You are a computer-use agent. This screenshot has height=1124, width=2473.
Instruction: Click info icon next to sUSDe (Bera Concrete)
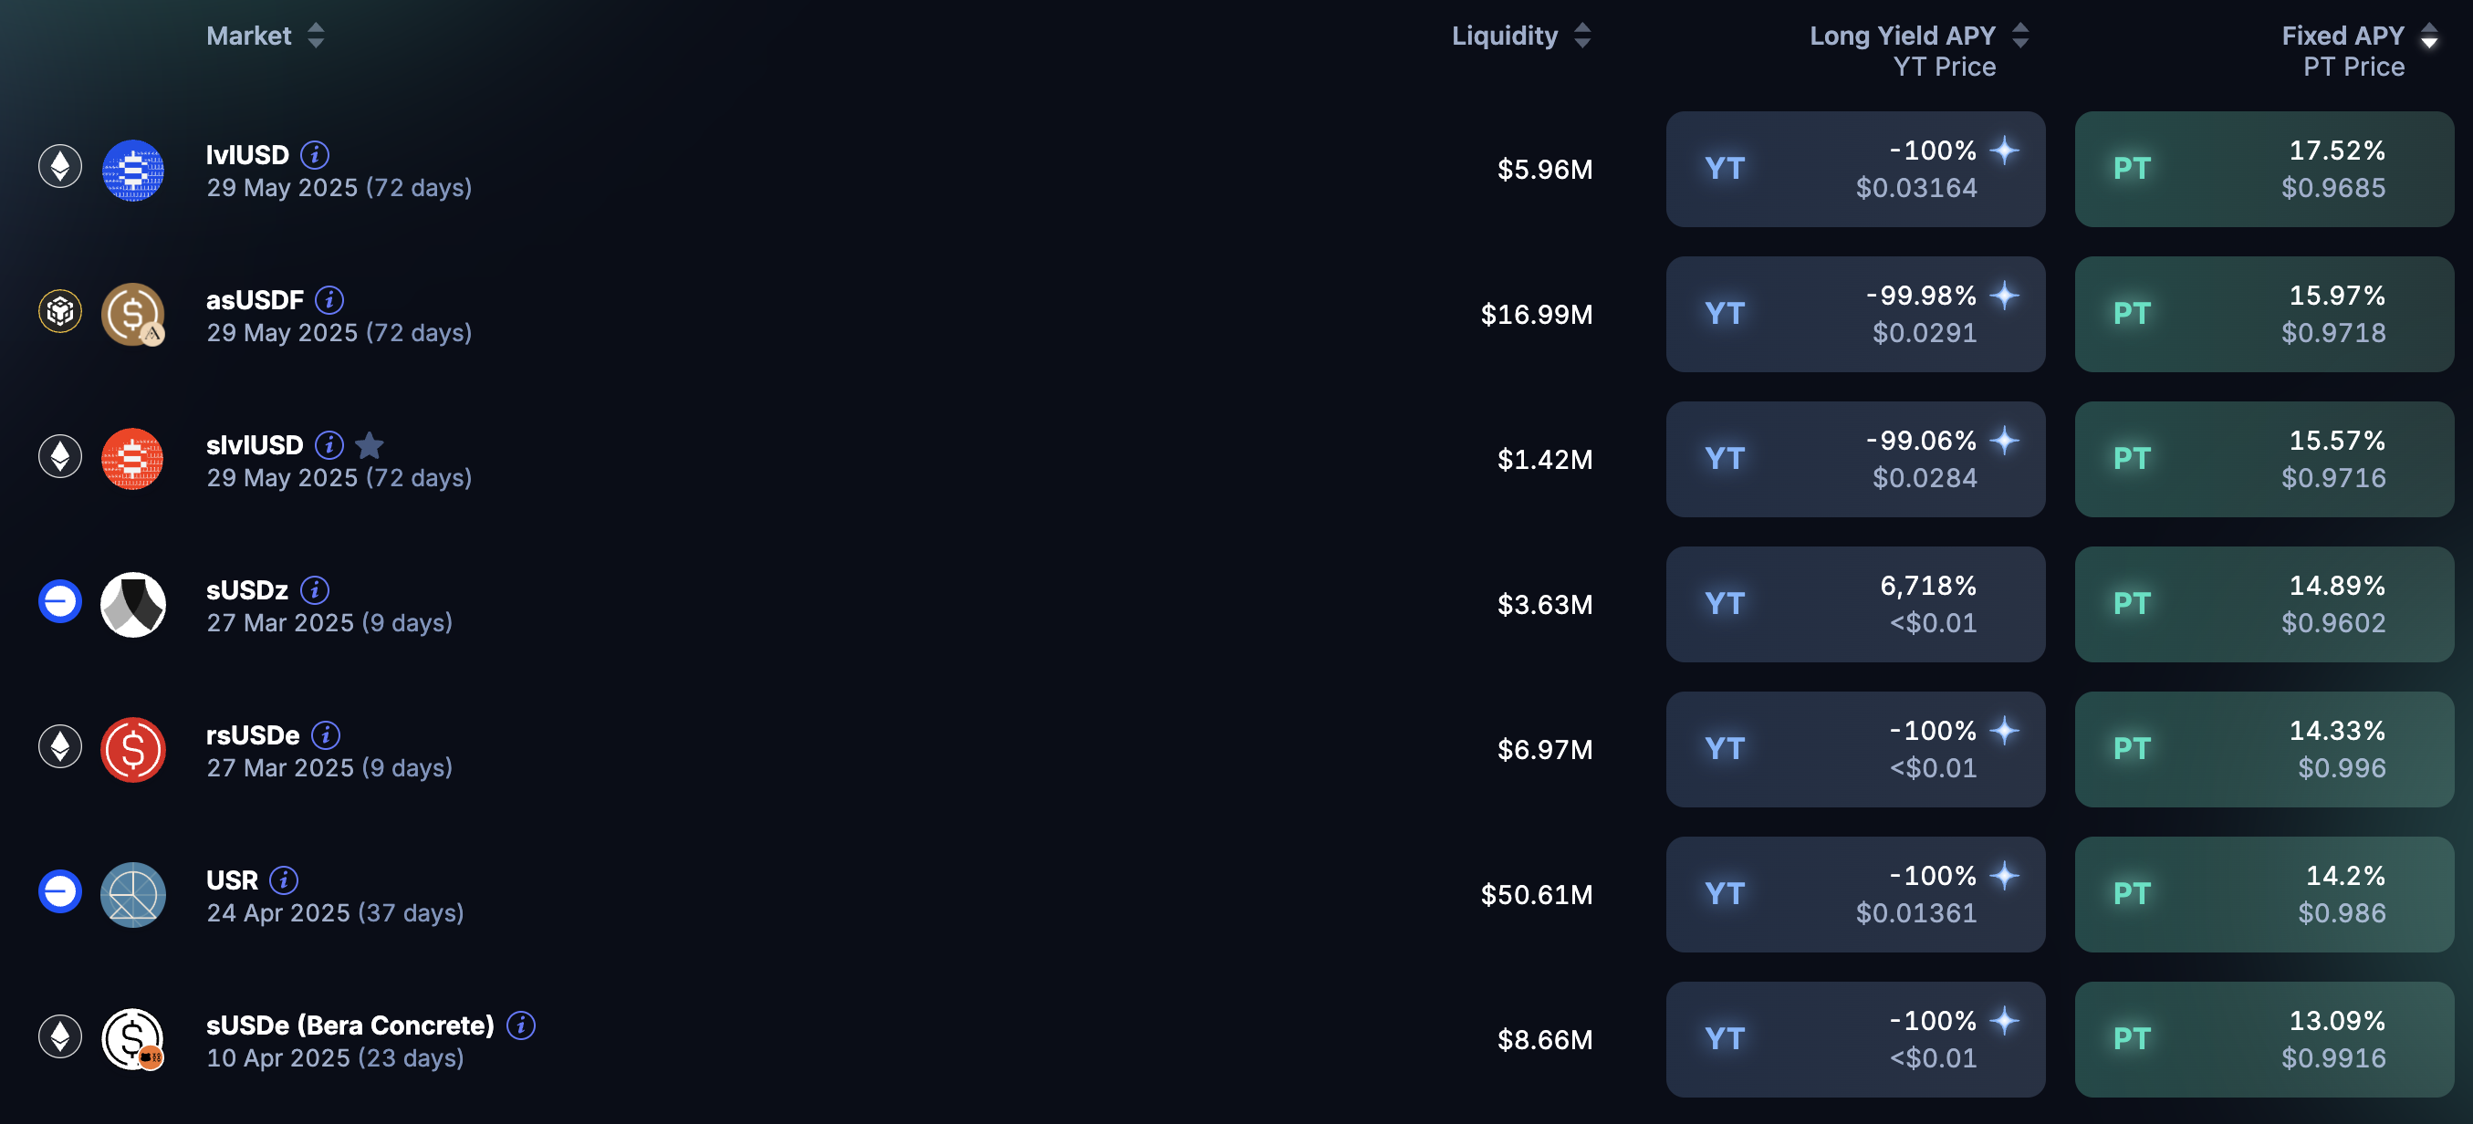point(521,1025)
